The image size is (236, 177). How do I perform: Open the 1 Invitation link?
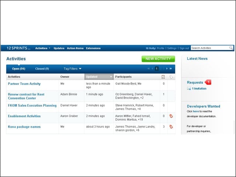(x=199, y=88)
